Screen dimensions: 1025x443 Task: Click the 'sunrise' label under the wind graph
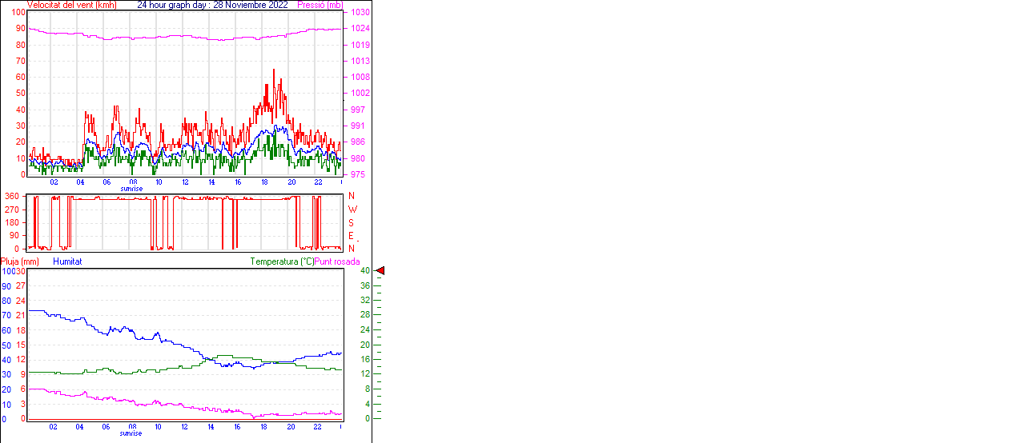(x=131, y=189)
